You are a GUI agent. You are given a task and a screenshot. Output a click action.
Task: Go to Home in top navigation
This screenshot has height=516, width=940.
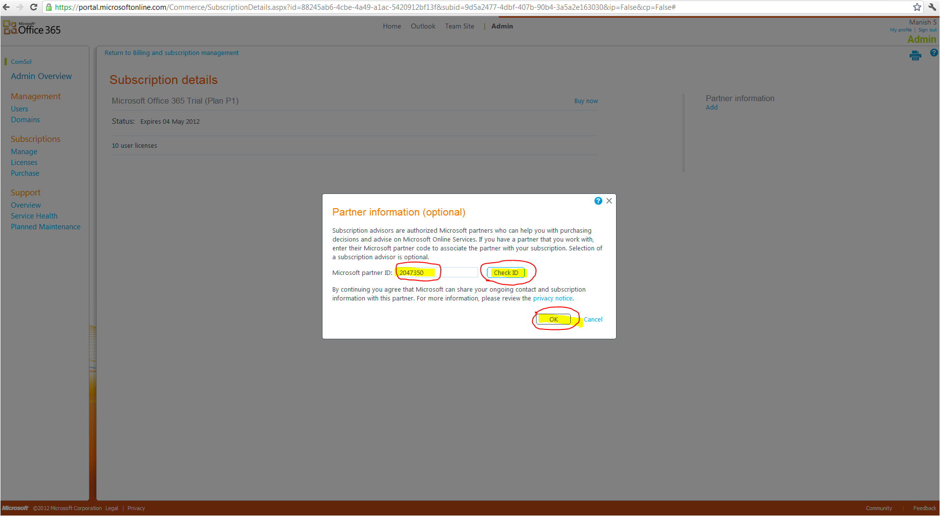click(x=392, y=27)
